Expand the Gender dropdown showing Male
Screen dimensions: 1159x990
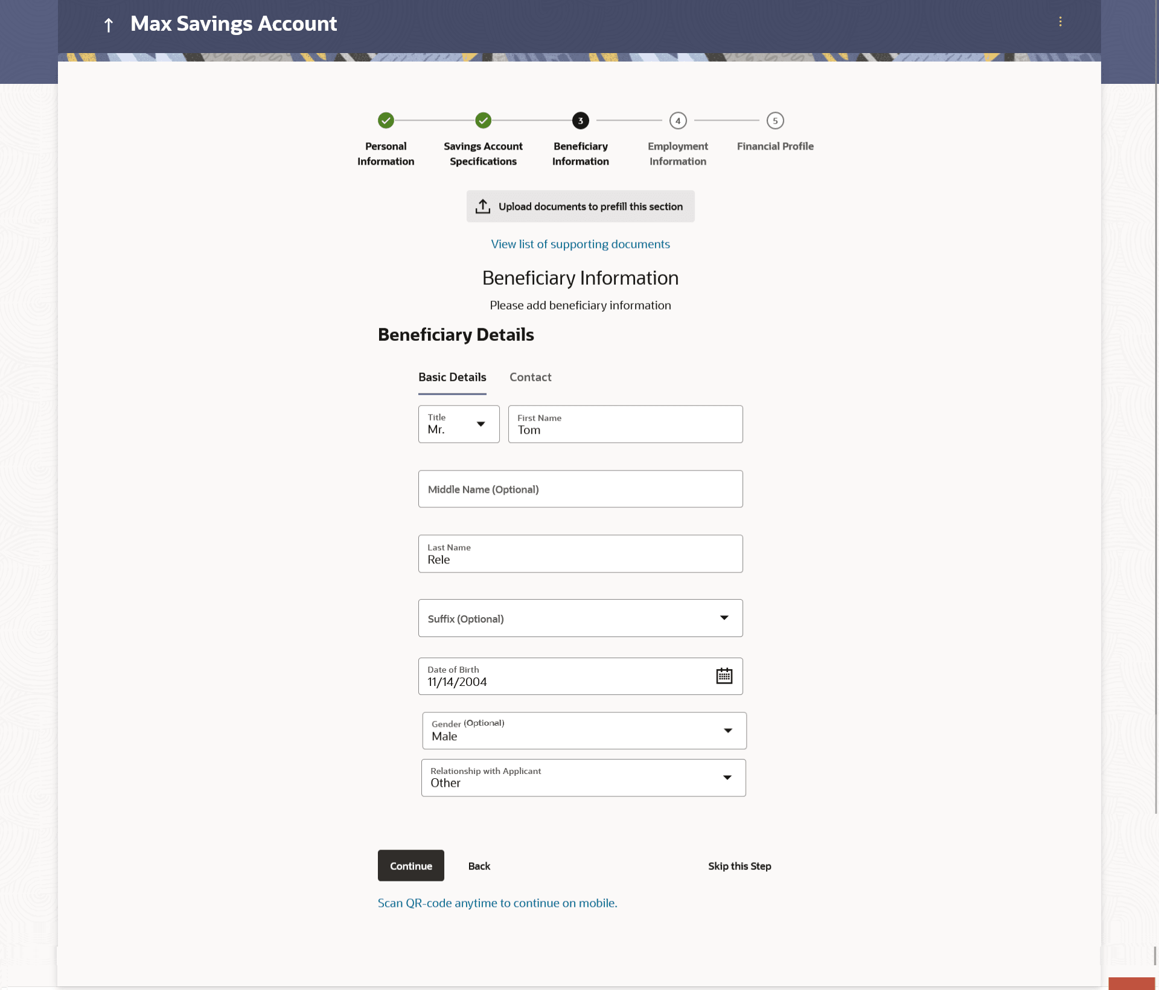point(727,731)
